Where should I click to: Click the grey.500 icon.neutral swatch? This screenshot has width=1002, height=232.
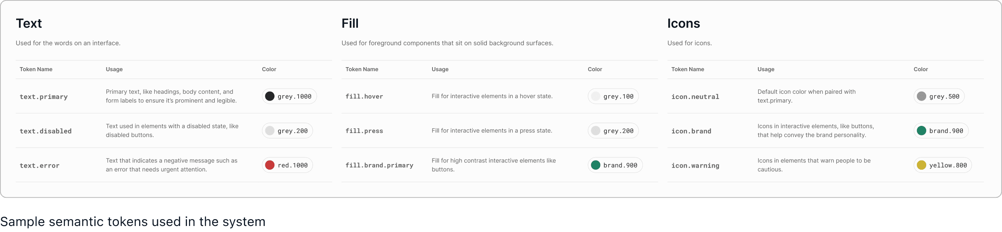click(x=921, y=96)
